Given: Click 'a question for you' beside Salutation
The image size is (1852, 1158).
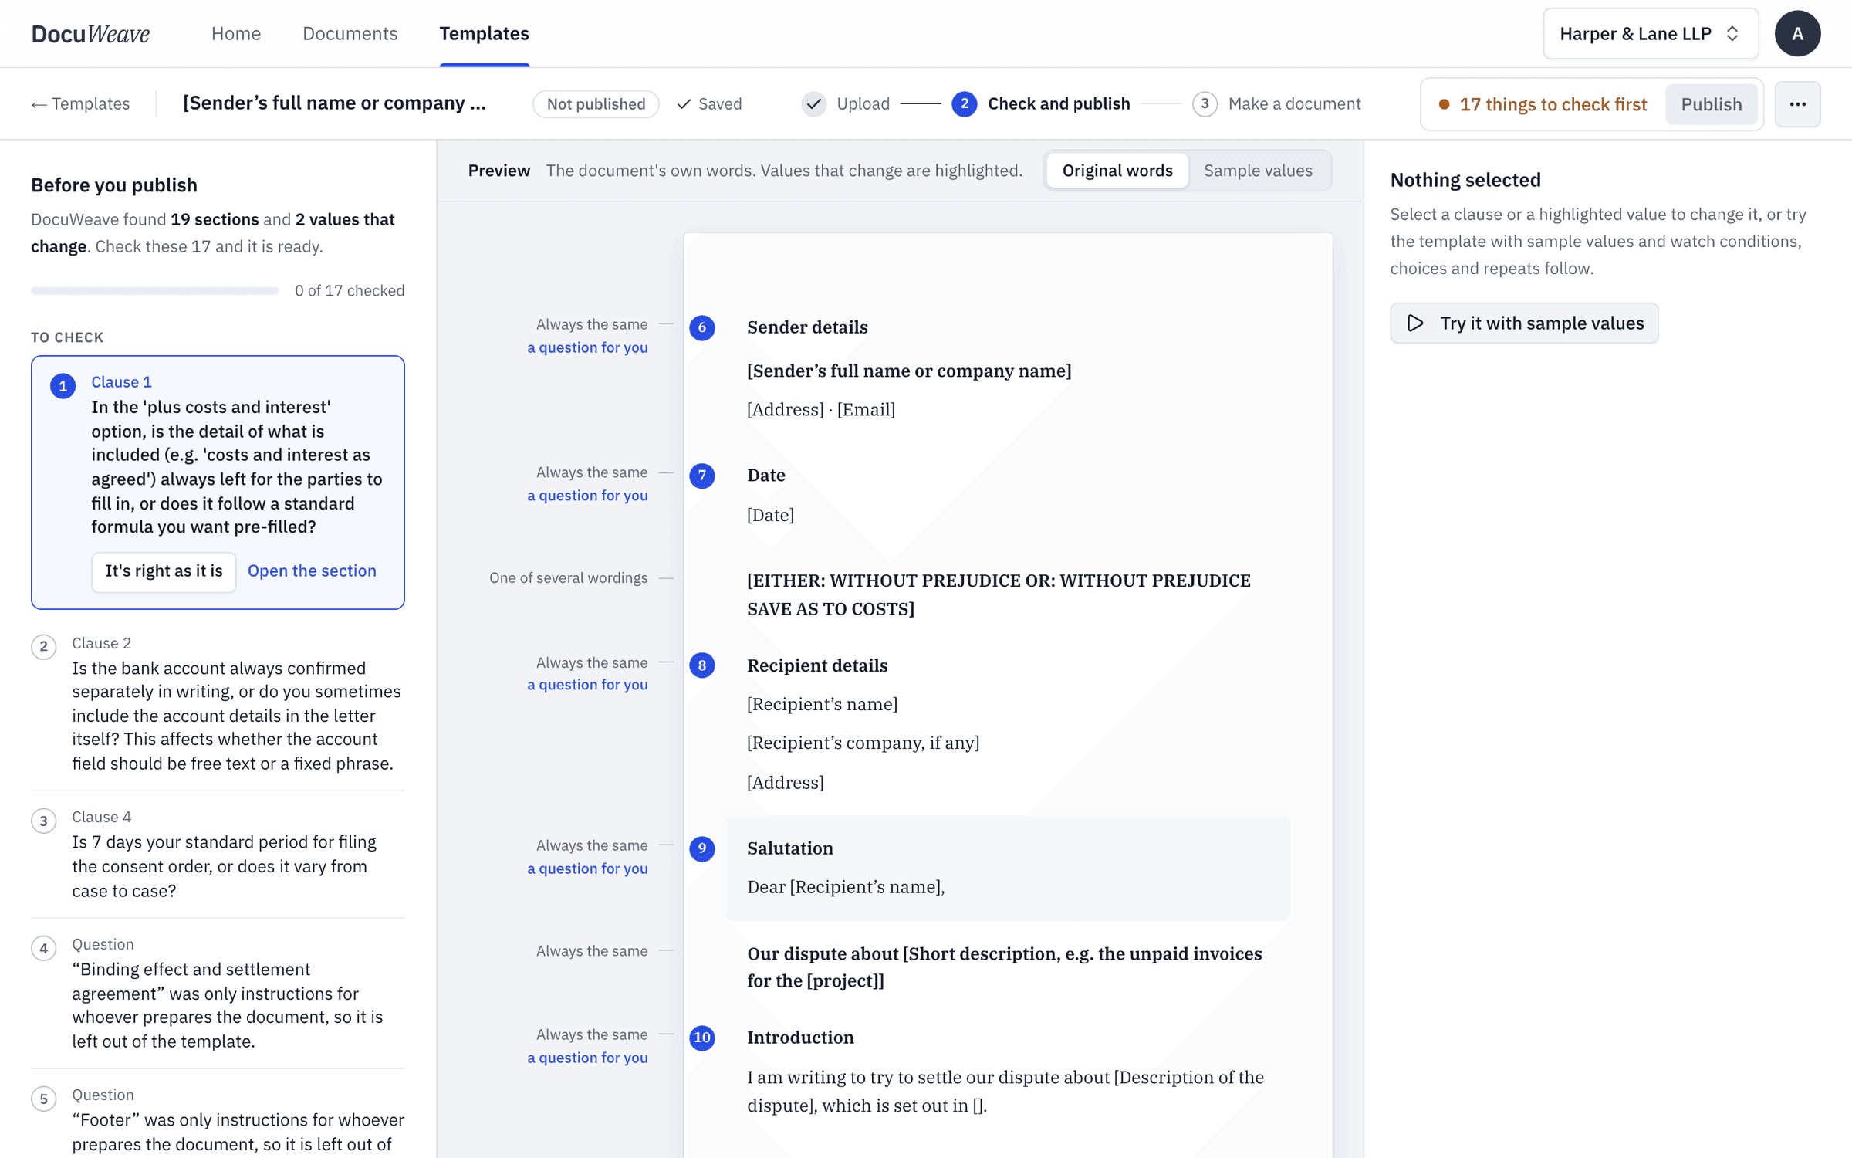Looking at the screenshot, I should pos(587,868).
